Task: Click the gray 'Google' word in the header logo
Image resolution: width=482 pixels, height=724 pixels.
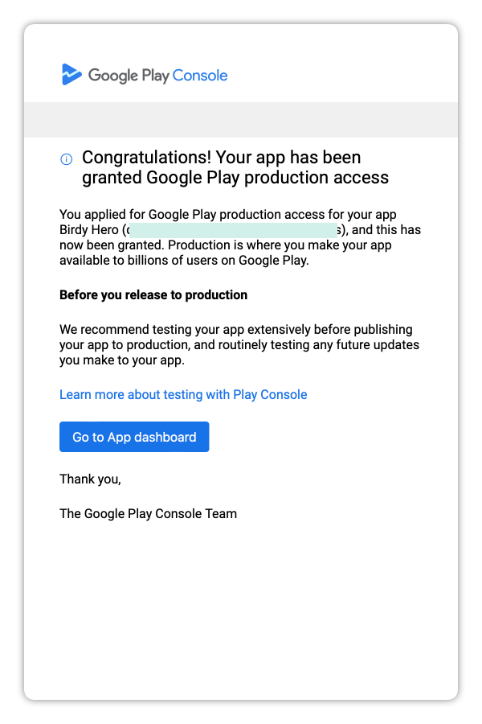Action: coord(113,76)
